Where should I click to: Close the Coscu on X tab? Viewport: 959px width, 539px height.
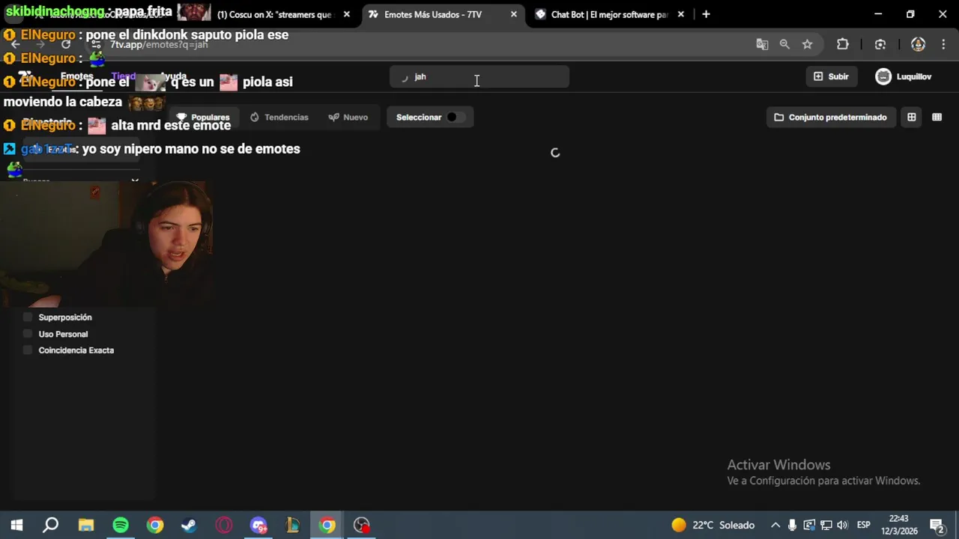coord(346,14)
